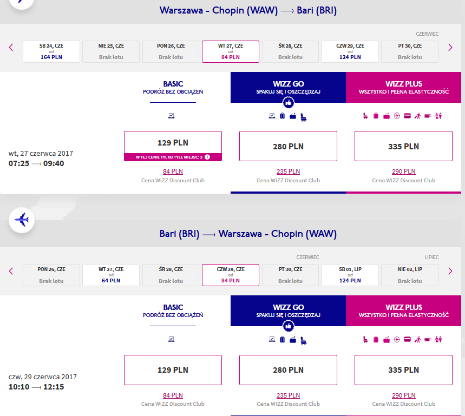The image size is (465, 416).
Task: Click seat selection icon in outbound WIZZ GO
Action: pyautogui.click(x=303, y=117)
